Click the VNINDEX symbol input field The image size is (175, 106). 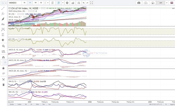pyautogui.click(x=15, y=3)
